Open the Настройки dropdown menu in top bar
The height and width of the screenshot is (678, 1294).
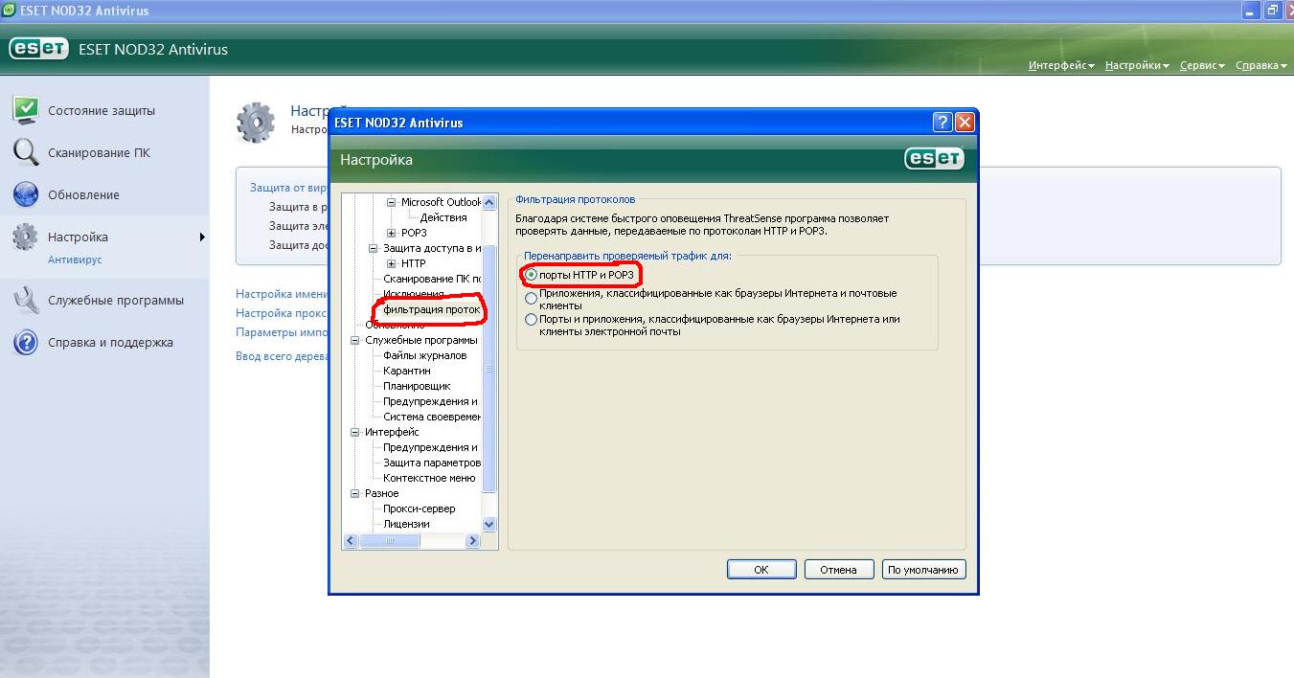click(x=1137, y=65)
